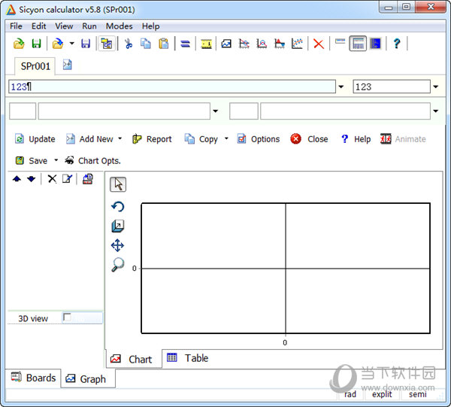
Task: Open the dropdown arrow of the second-row left field
Action: pos(216,111)
